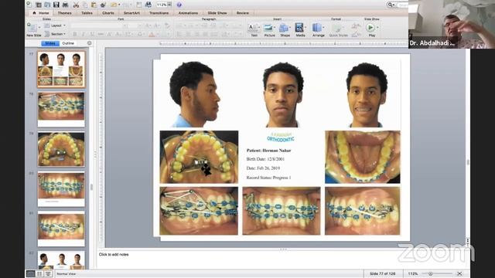Screen dimensions: 495x278
Task: Open the Play dropdown arrow
Action: pos(377,28)
